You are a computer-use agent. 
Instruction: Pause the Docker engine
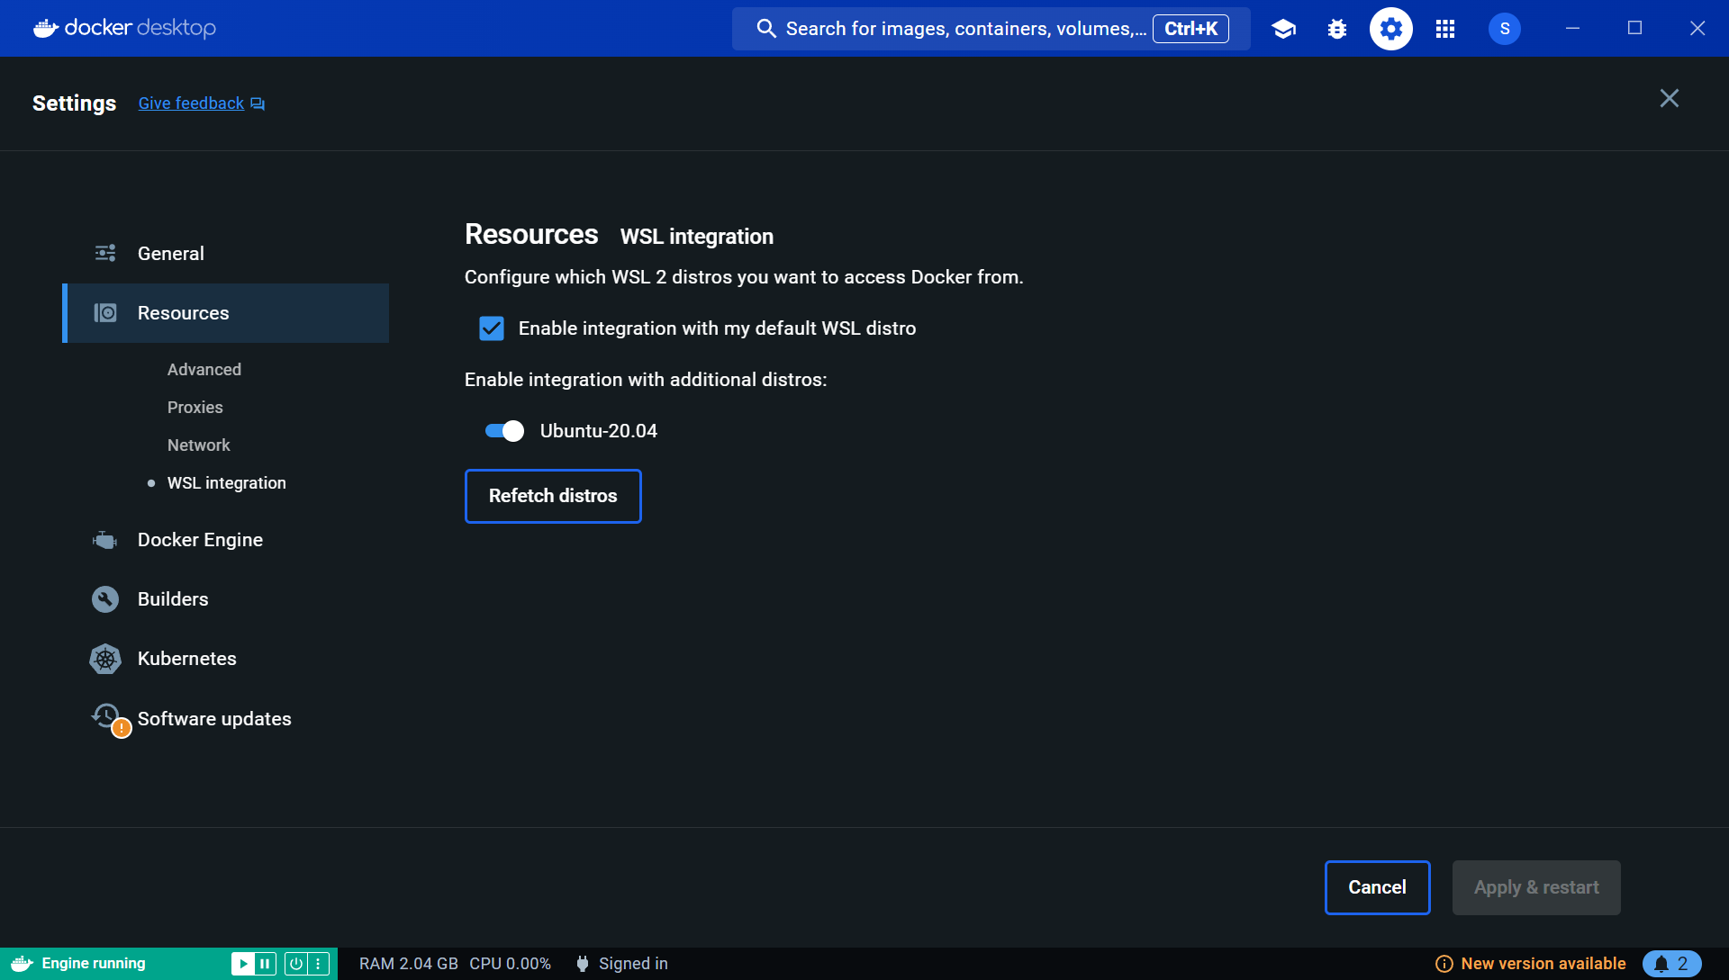point(265,964)
